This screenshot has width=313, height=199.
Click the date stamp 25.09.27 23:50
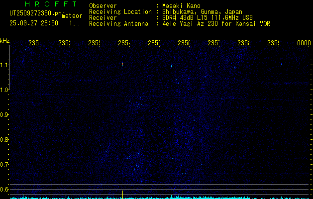[x=34, y=23]
